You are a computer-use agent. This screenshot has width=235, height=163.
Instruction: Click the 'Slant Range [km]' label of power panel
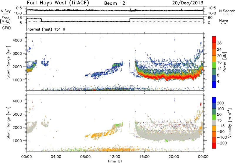[x=9, y=62]
